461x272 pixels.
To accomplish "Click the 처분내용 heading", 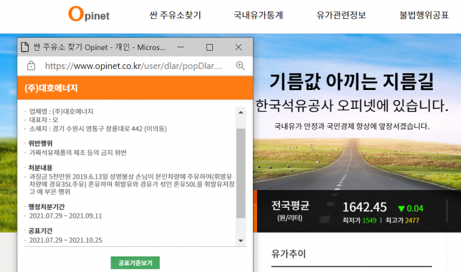I will (x=40, y=168).
